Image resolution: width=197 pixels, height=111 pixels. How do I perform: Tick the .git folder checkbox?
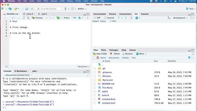coord(94,68)
